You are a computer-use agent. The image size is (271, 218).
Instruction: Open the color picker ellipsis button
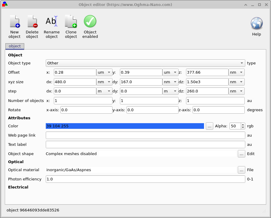209,126
